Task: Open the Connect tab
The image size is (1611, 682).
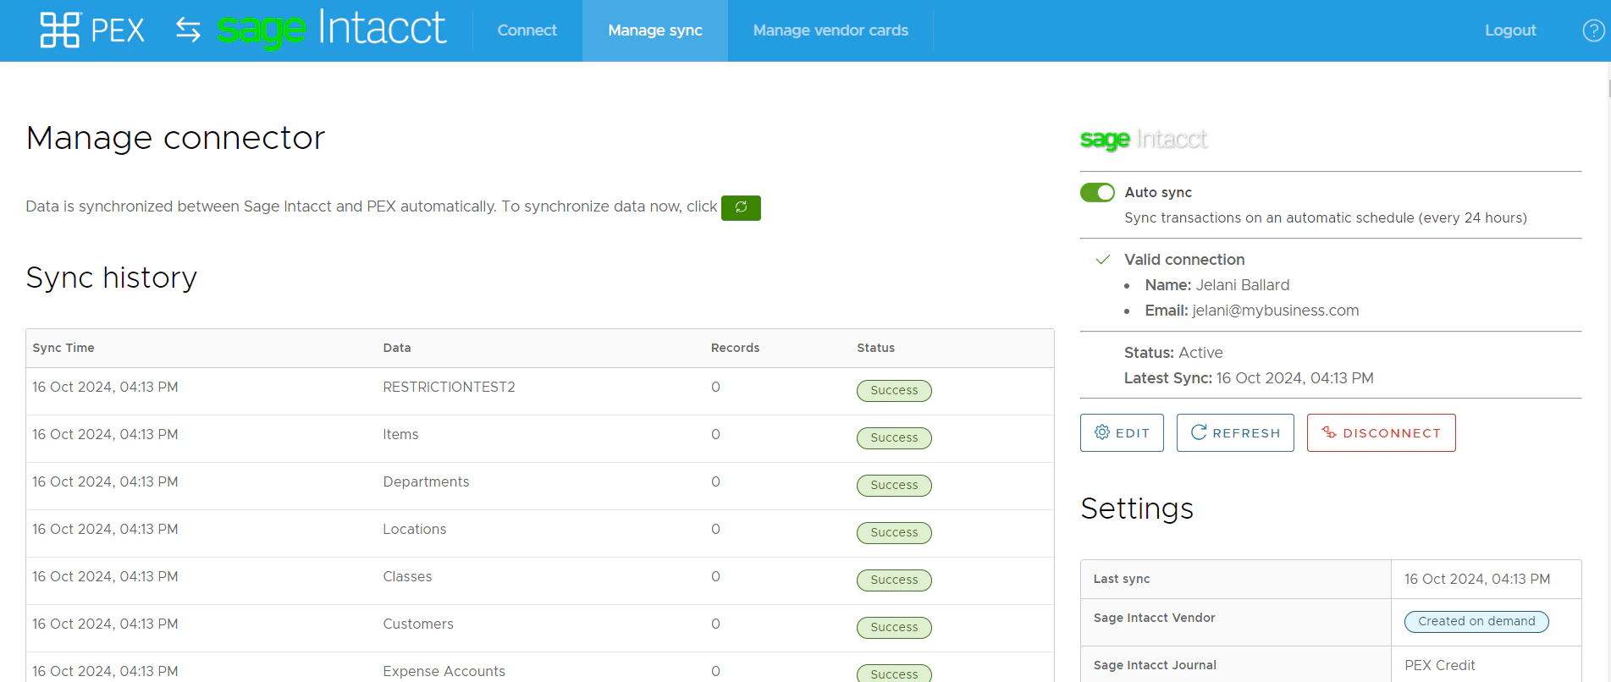Action: click(527, 30)
